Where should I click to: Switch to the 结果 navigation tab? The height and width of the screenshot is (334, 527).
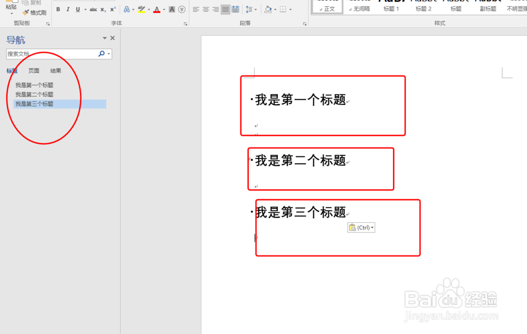55,71
